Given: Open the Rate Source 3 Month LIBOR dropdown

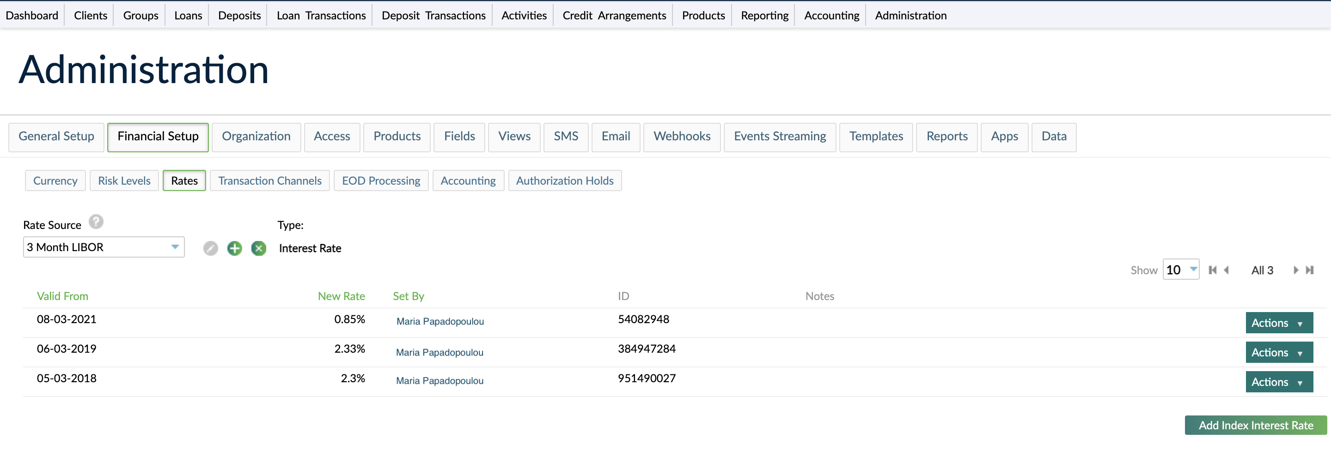Looking at the screenshot, I should [x=104, y=247].
